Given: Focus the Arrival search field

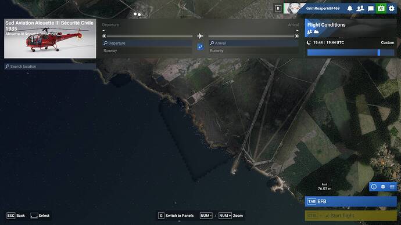Looking at the screenshot, I should click(x=254, y=43).
